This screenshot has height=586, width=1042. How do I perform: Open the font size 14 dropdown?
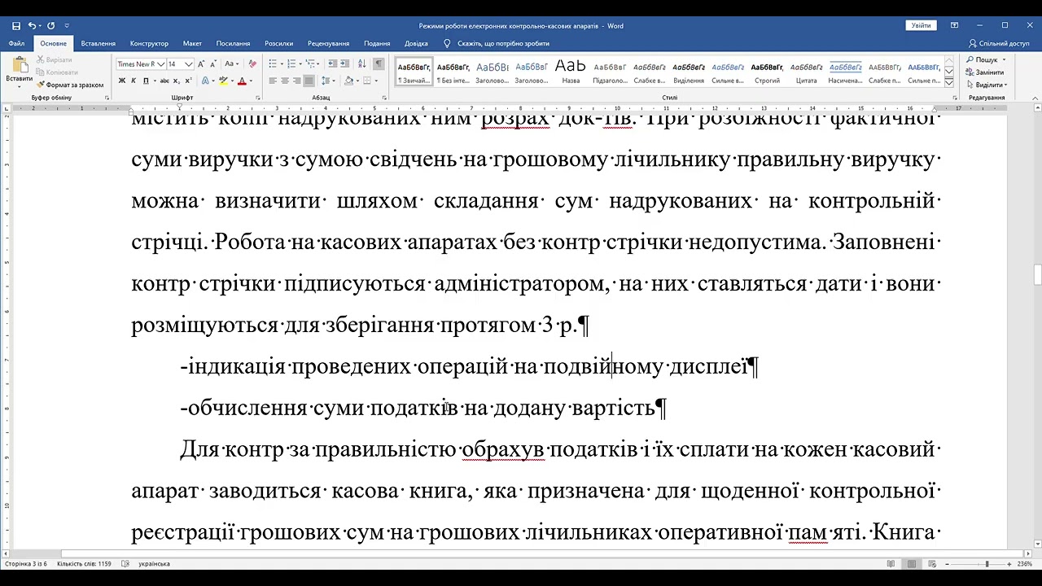point(189,64)
